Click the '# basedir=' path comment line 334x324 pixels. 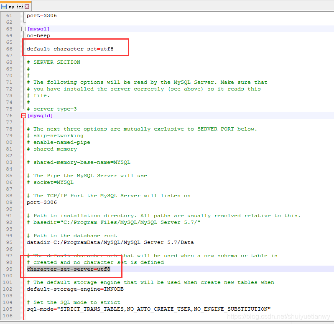click(114, 222)
